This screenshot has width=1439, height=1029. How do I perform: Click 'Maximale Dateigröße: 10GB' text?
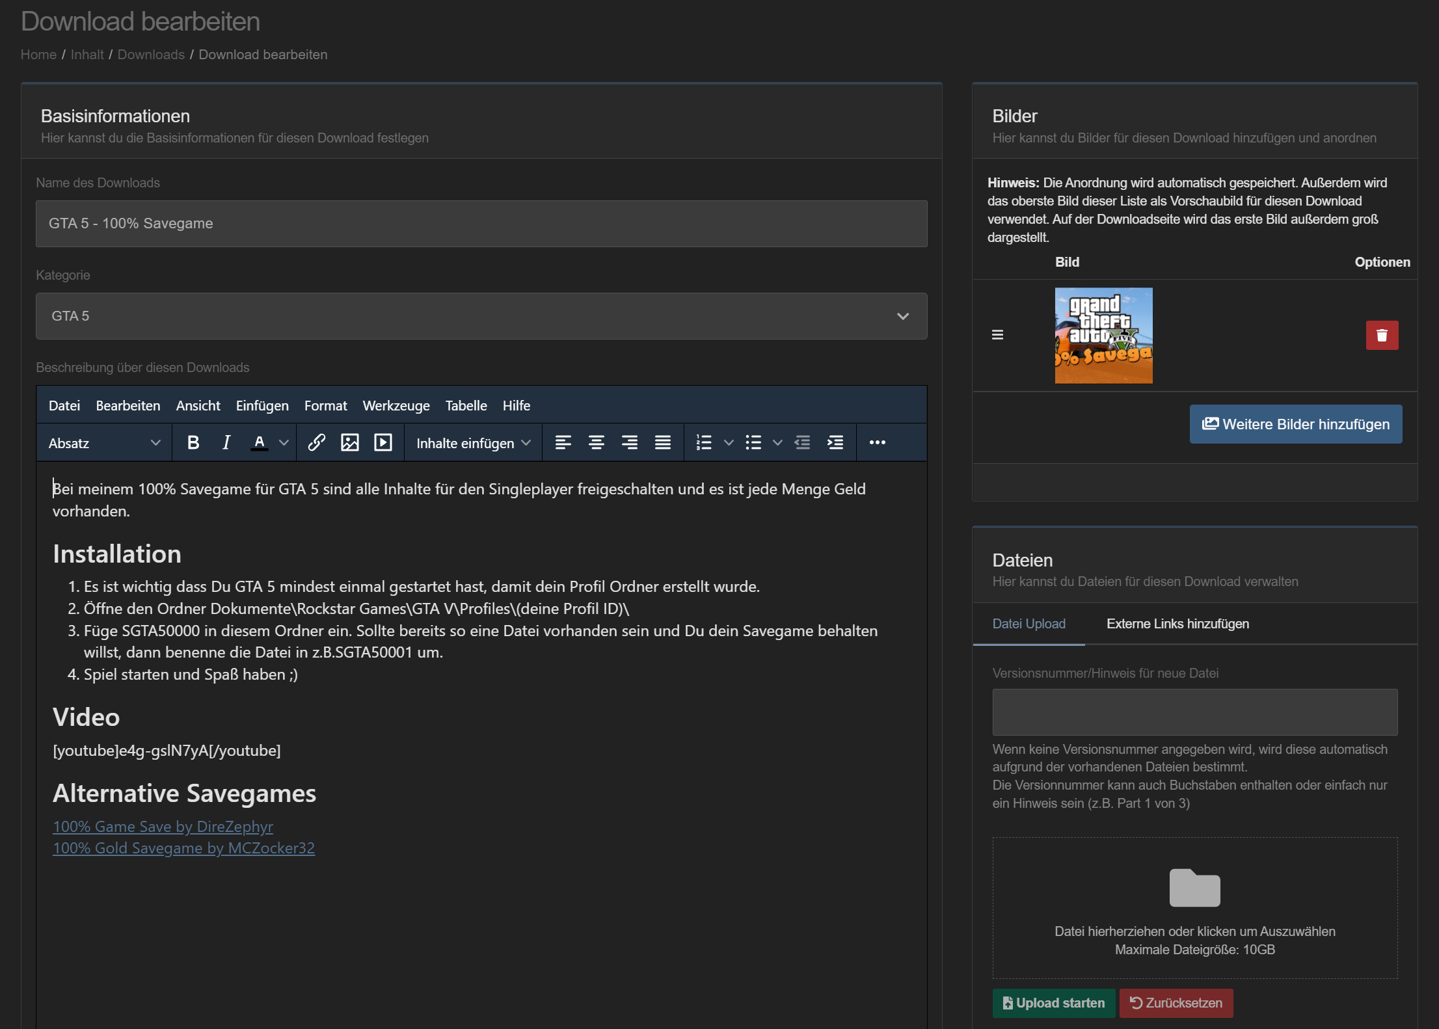tap(1195, 950)
